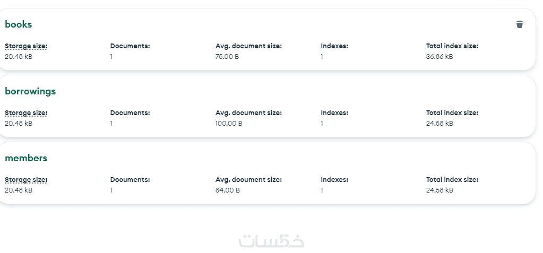The image size is (543, 253).
Task: Click Indexes label in books card
Action: 334,46
